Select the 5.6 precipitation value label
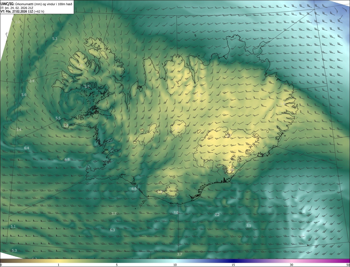Viewport: 350px width, 267px height. point(24,94)
